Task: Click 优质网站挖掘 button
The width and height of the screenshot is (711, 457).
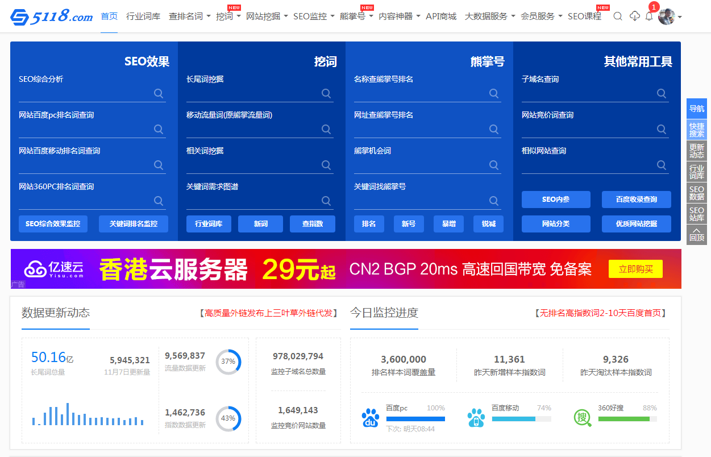Action: pyautogui.click(x=637, y=224)
